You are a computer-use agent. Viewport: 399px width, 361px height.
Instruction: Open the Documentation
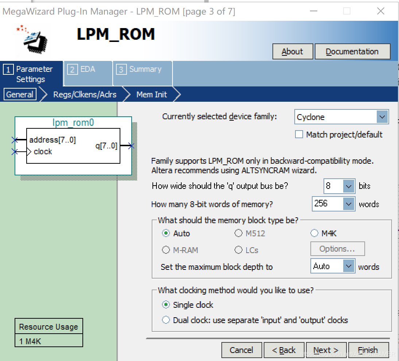point(352,51)
